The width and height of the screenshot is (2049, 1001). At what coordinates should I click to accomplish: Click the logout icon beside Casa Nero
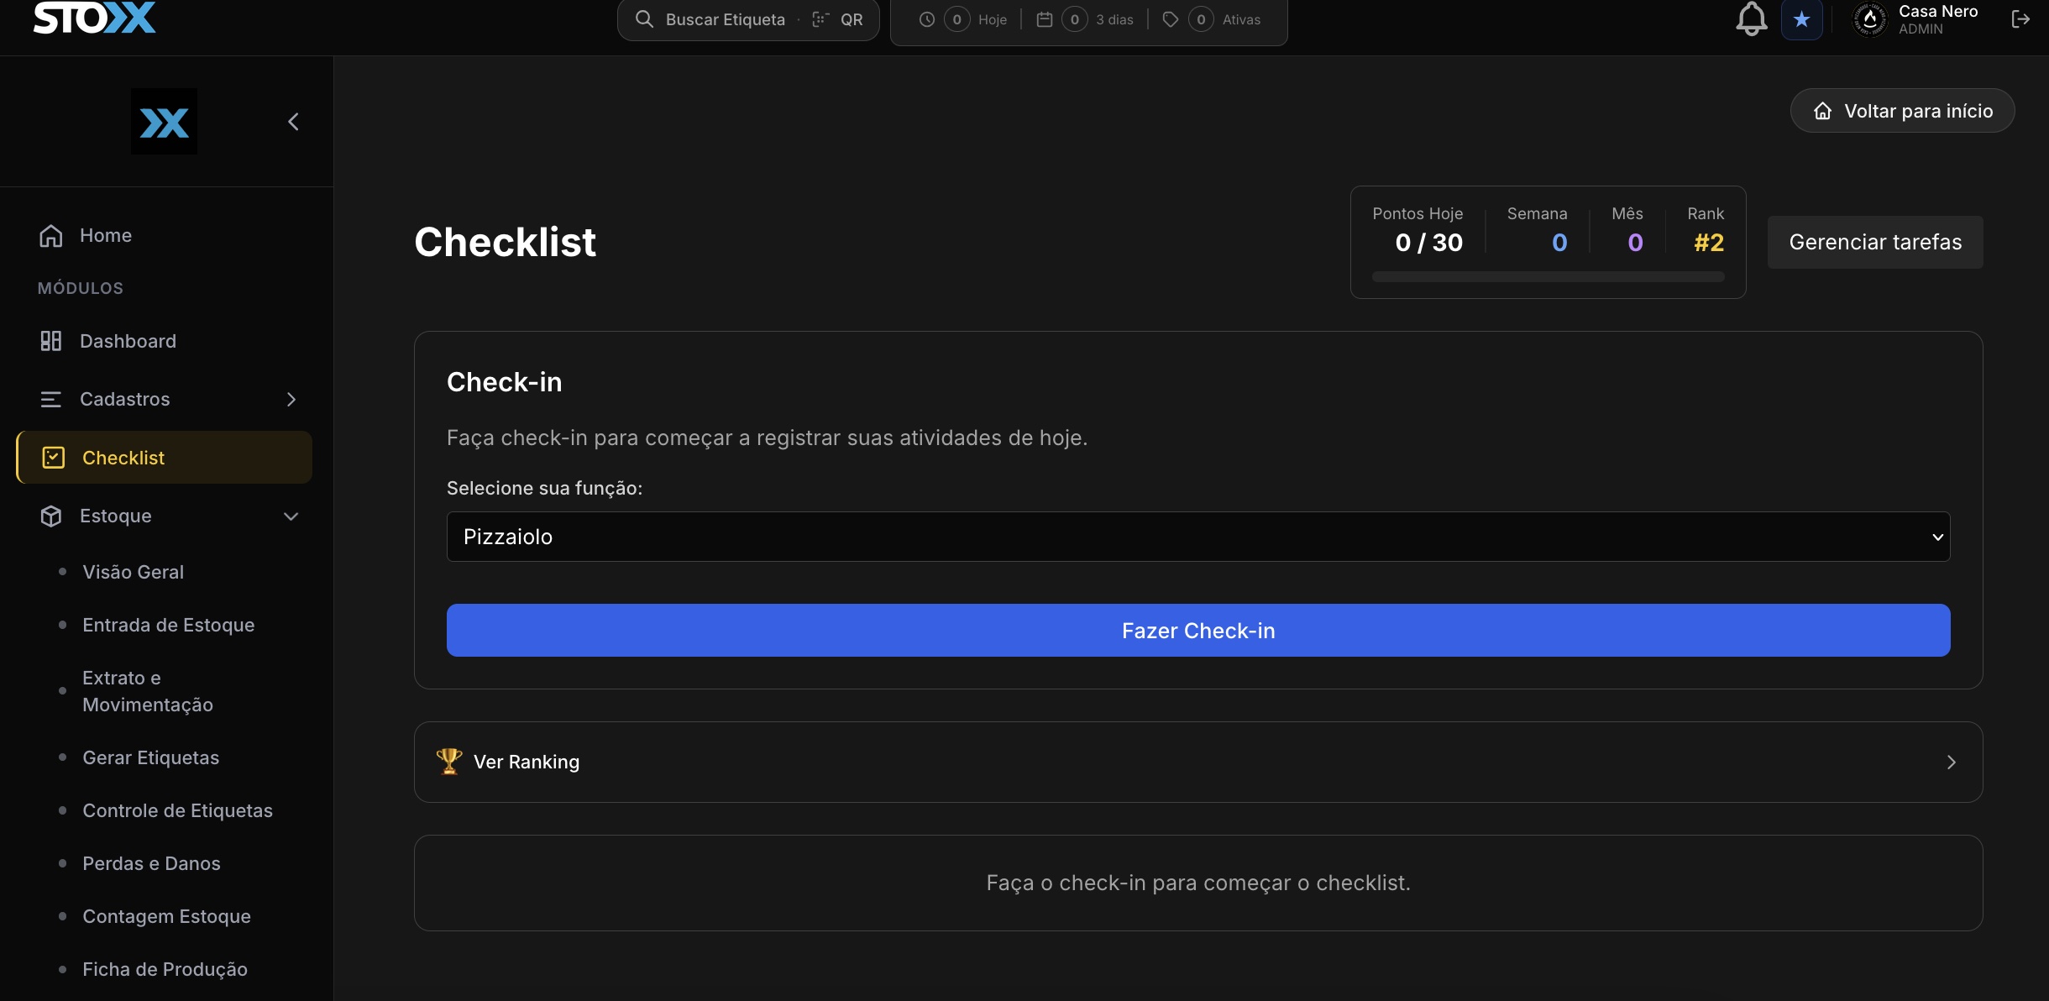[2020, 19]
